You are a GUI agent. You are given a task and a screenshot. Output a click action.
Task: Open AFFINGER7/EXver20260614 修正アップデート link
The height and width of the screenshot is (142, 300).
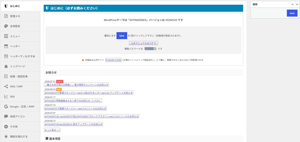coord(74,124)
